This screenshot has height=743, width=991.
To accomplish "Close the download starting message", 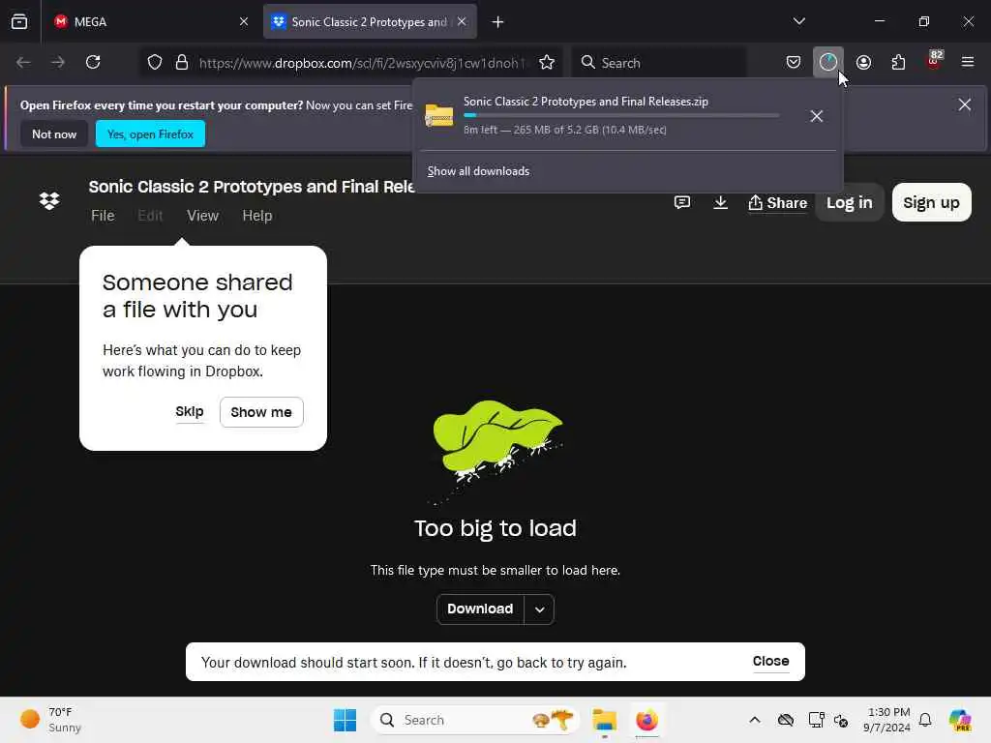I will 771,662.
